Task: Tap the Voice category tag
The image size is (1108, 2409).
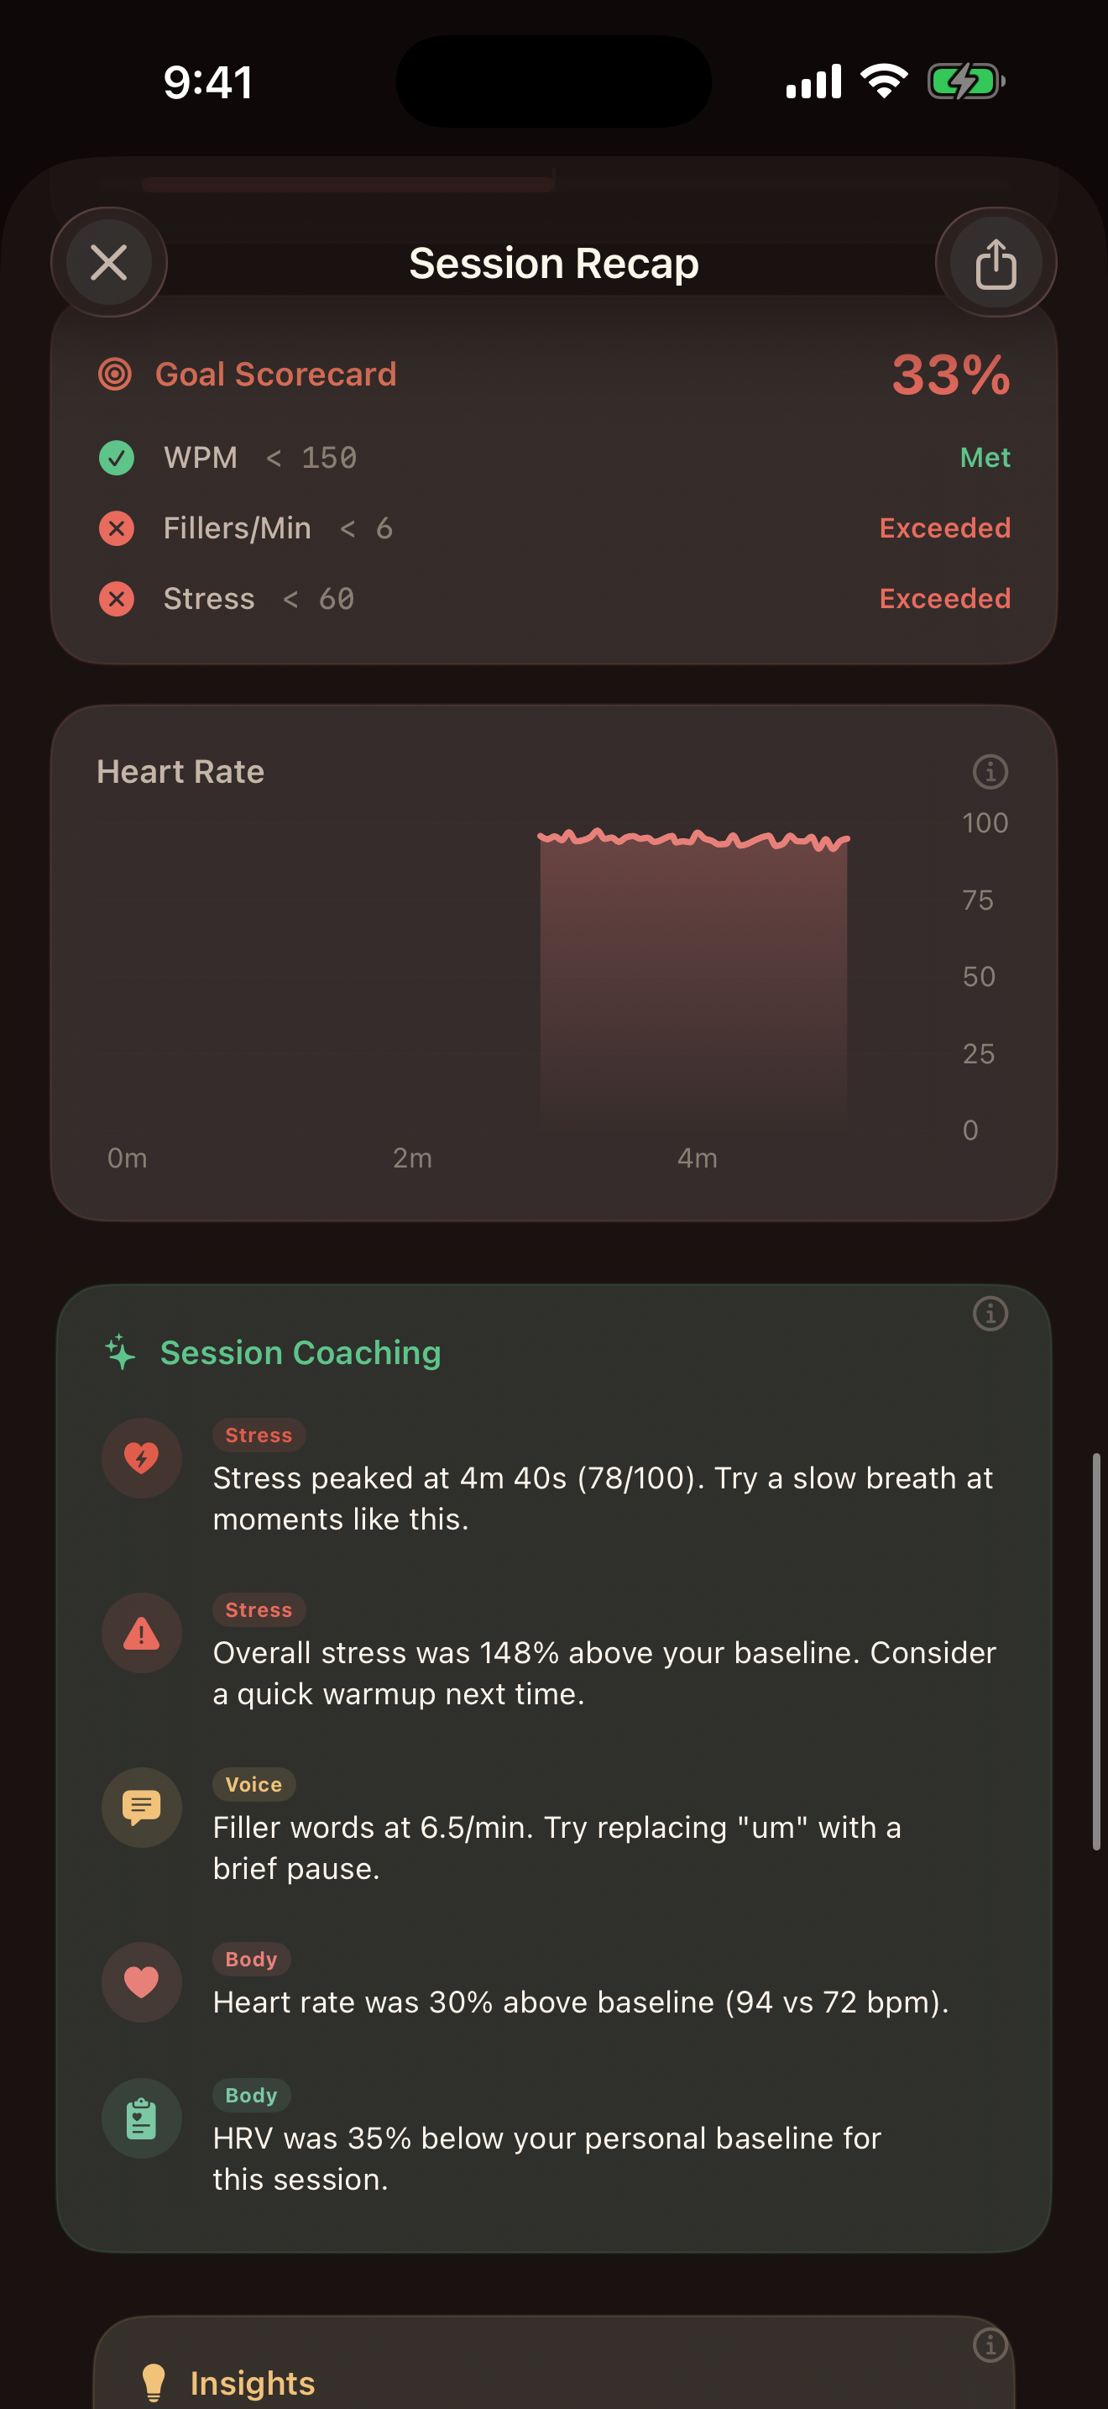Action: (253, 1784)
